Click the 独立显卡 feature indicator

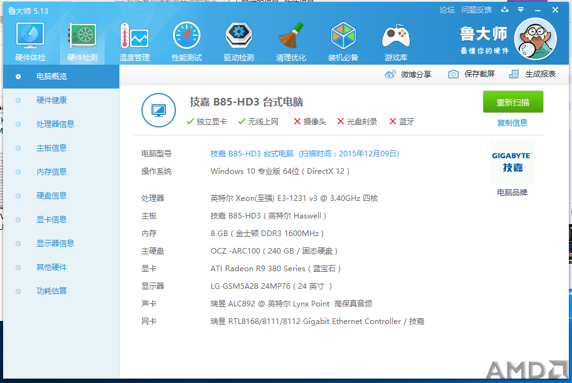pyautogui.click(x=206, y=122)
